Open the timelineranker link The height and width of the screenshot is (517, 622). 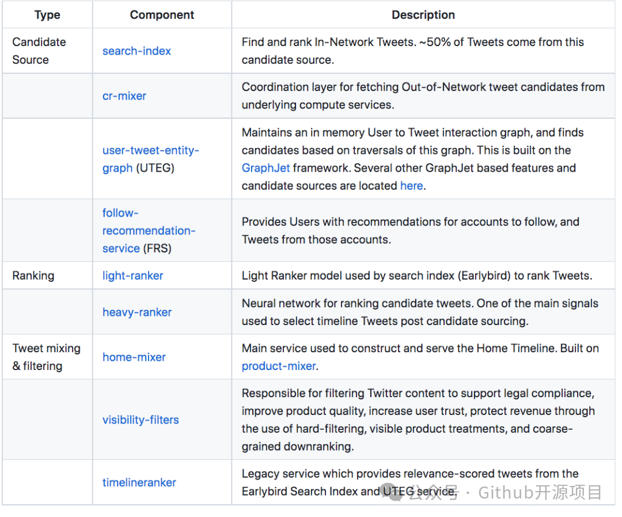pos(139,482)
